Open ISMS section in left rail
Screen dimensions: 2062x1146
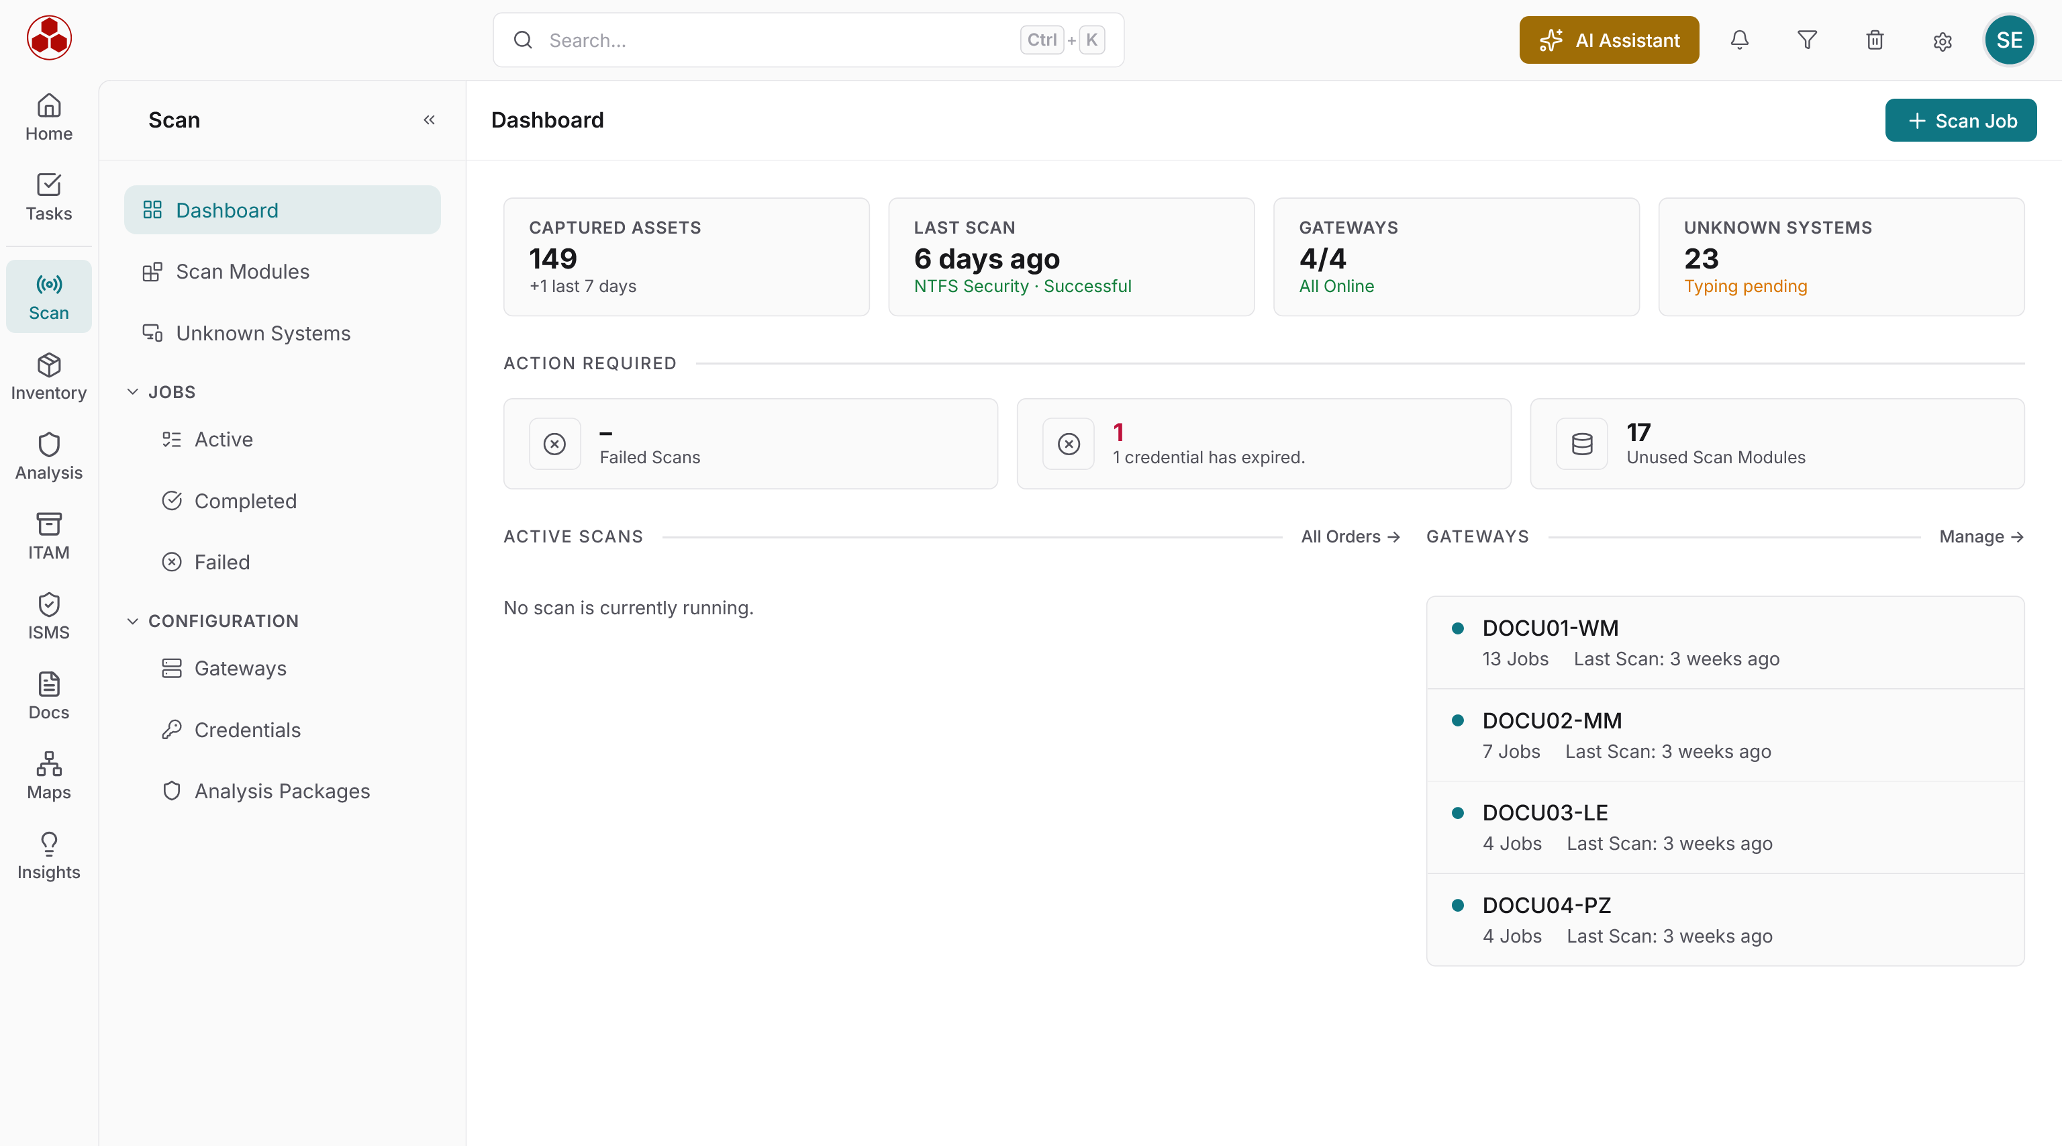point(49,617)
